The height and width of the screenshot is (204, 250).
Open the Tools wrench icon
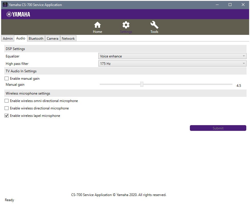point(154,25)
